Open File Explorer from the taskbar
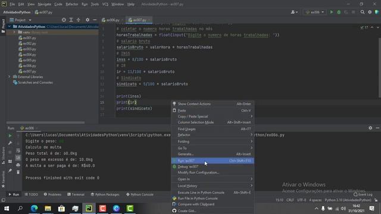Image resolution: width=381 pixels, height=214 pixels. click(48, 209)
